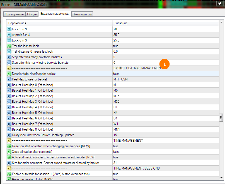Click the integer icon for Stop after profitable baskets
Image resolution: width=225 pixels, height=184 pixels.
pos(9,57)
